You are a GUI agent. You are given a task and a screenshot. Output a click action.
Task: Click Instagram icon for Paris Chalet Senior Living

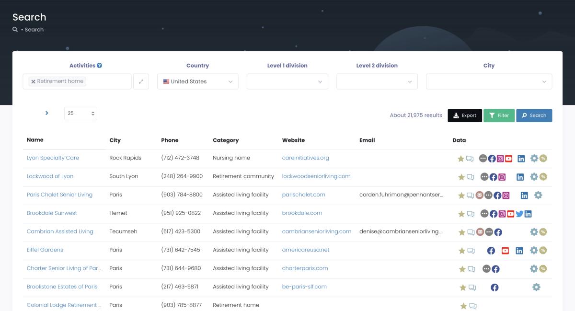click(x=506, y=196)
